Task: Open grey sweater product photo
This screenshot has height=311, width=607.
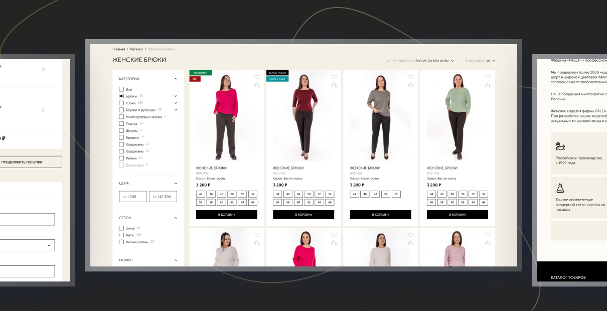Action: (x=380, y=117)
